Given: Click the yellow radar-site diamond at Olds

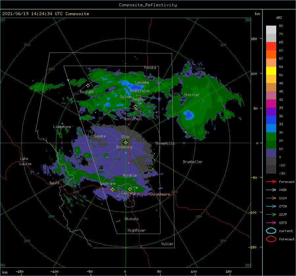Looking at the screenshot, I should point(126,143).
